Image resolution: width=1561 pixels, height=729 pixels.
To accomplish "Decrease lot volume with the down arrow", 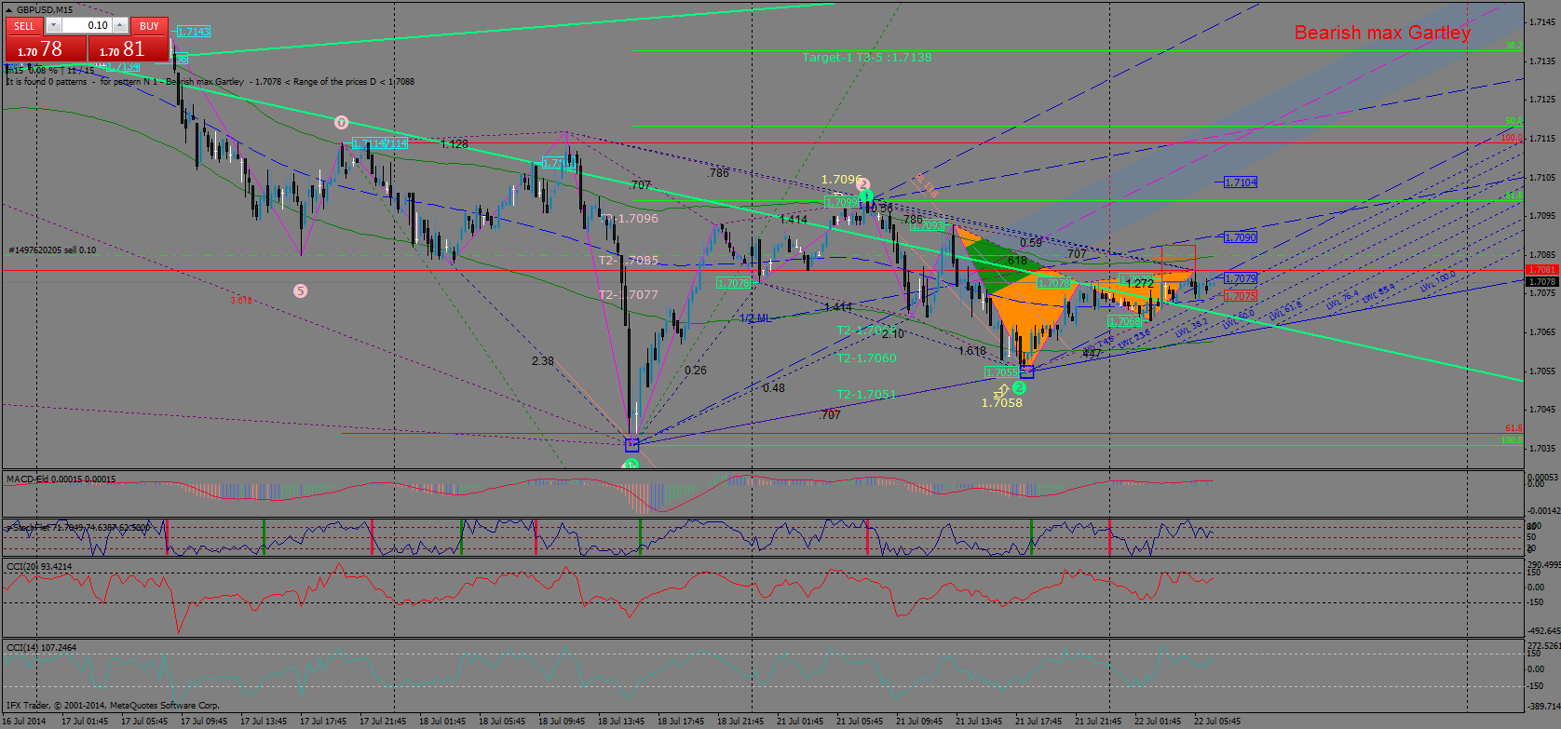I will tap(52, 26).
